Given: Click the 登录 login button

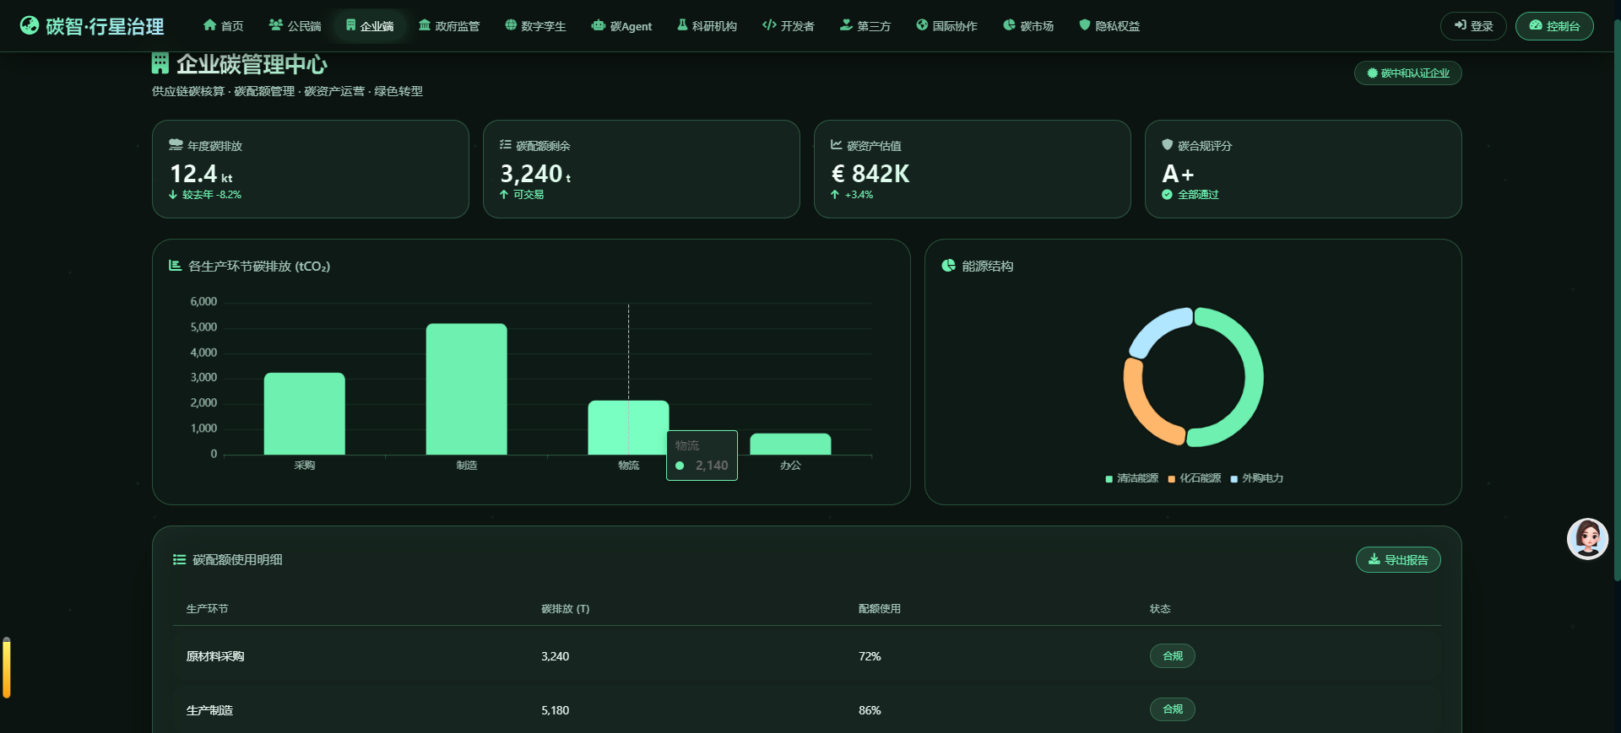Looking at the screenshot, I should [x=1473, y=26].
